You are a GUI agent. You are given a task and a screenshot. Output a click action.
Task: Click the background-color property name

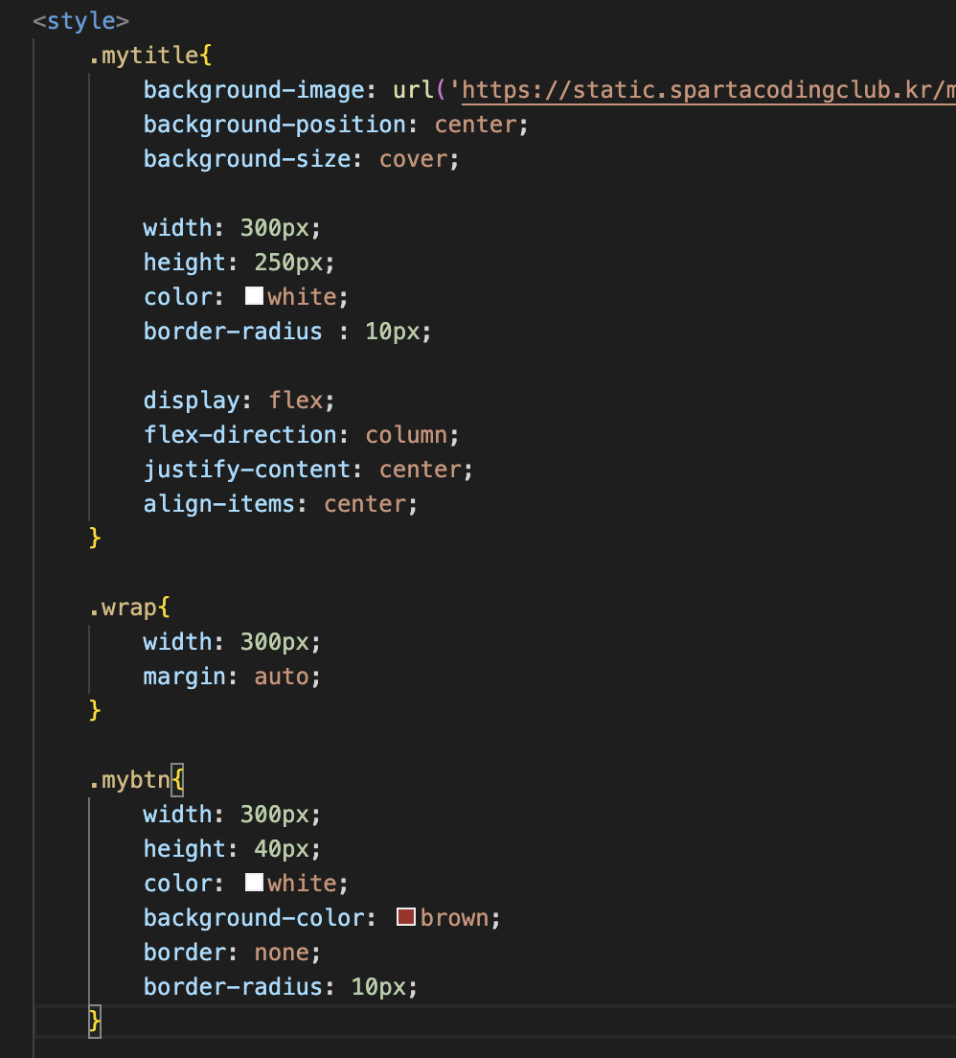255,918
